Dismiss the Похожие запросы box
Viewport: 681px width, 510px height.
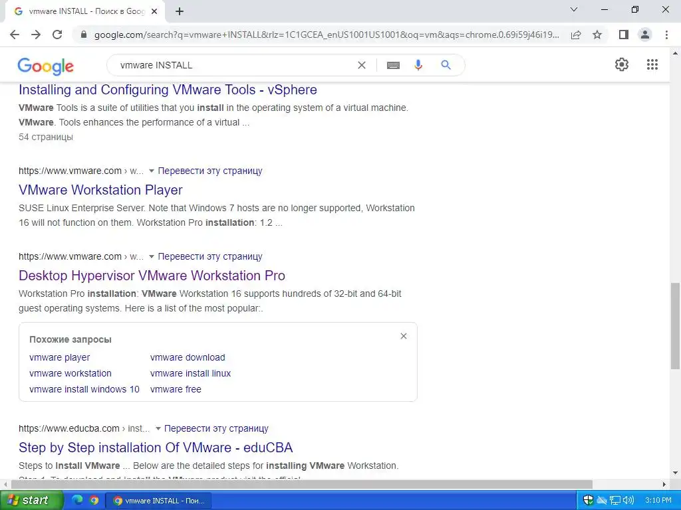click(404, 336)
